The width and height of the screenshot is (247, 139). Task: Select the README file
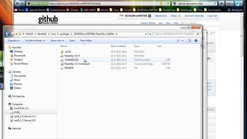[x=69, y=68]
